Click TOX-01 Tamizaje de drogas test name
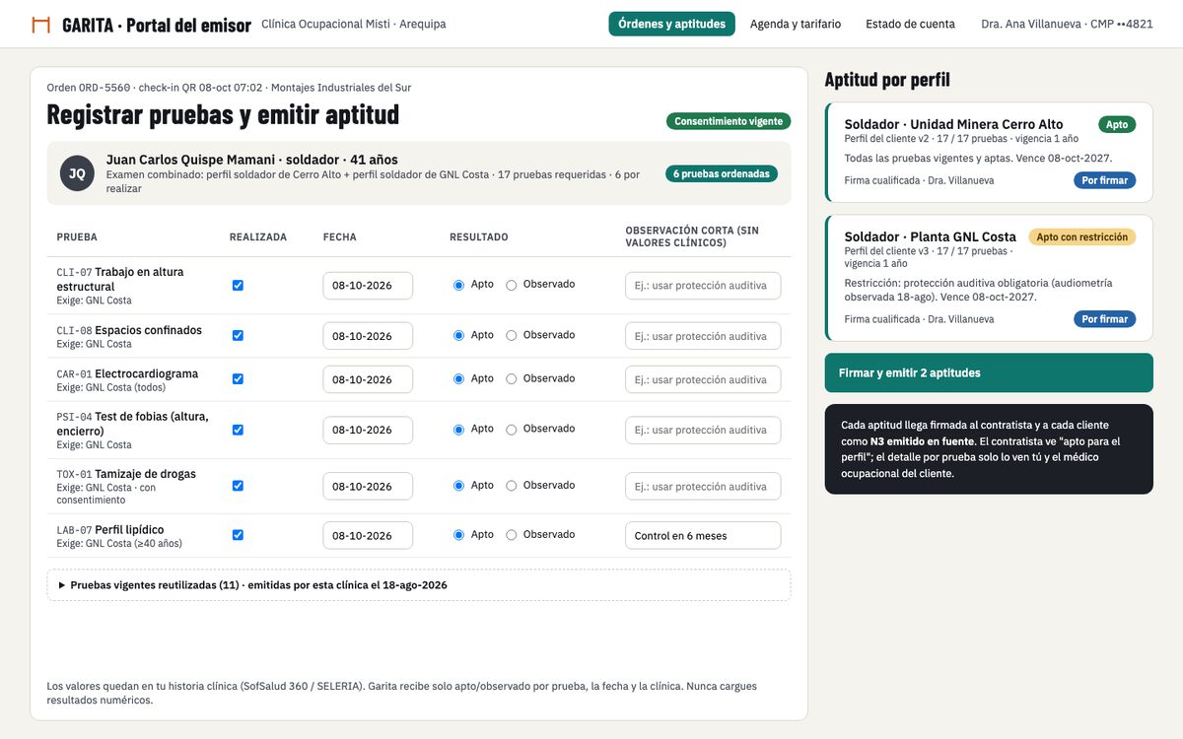This screenshot has width=1183, height=739. pyautogui.click(x=126, y=474)
